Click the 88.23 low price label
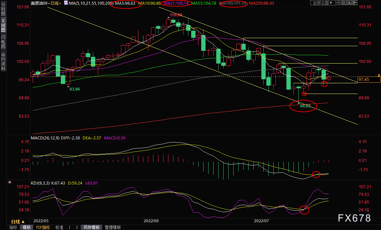 coord(305,106)
